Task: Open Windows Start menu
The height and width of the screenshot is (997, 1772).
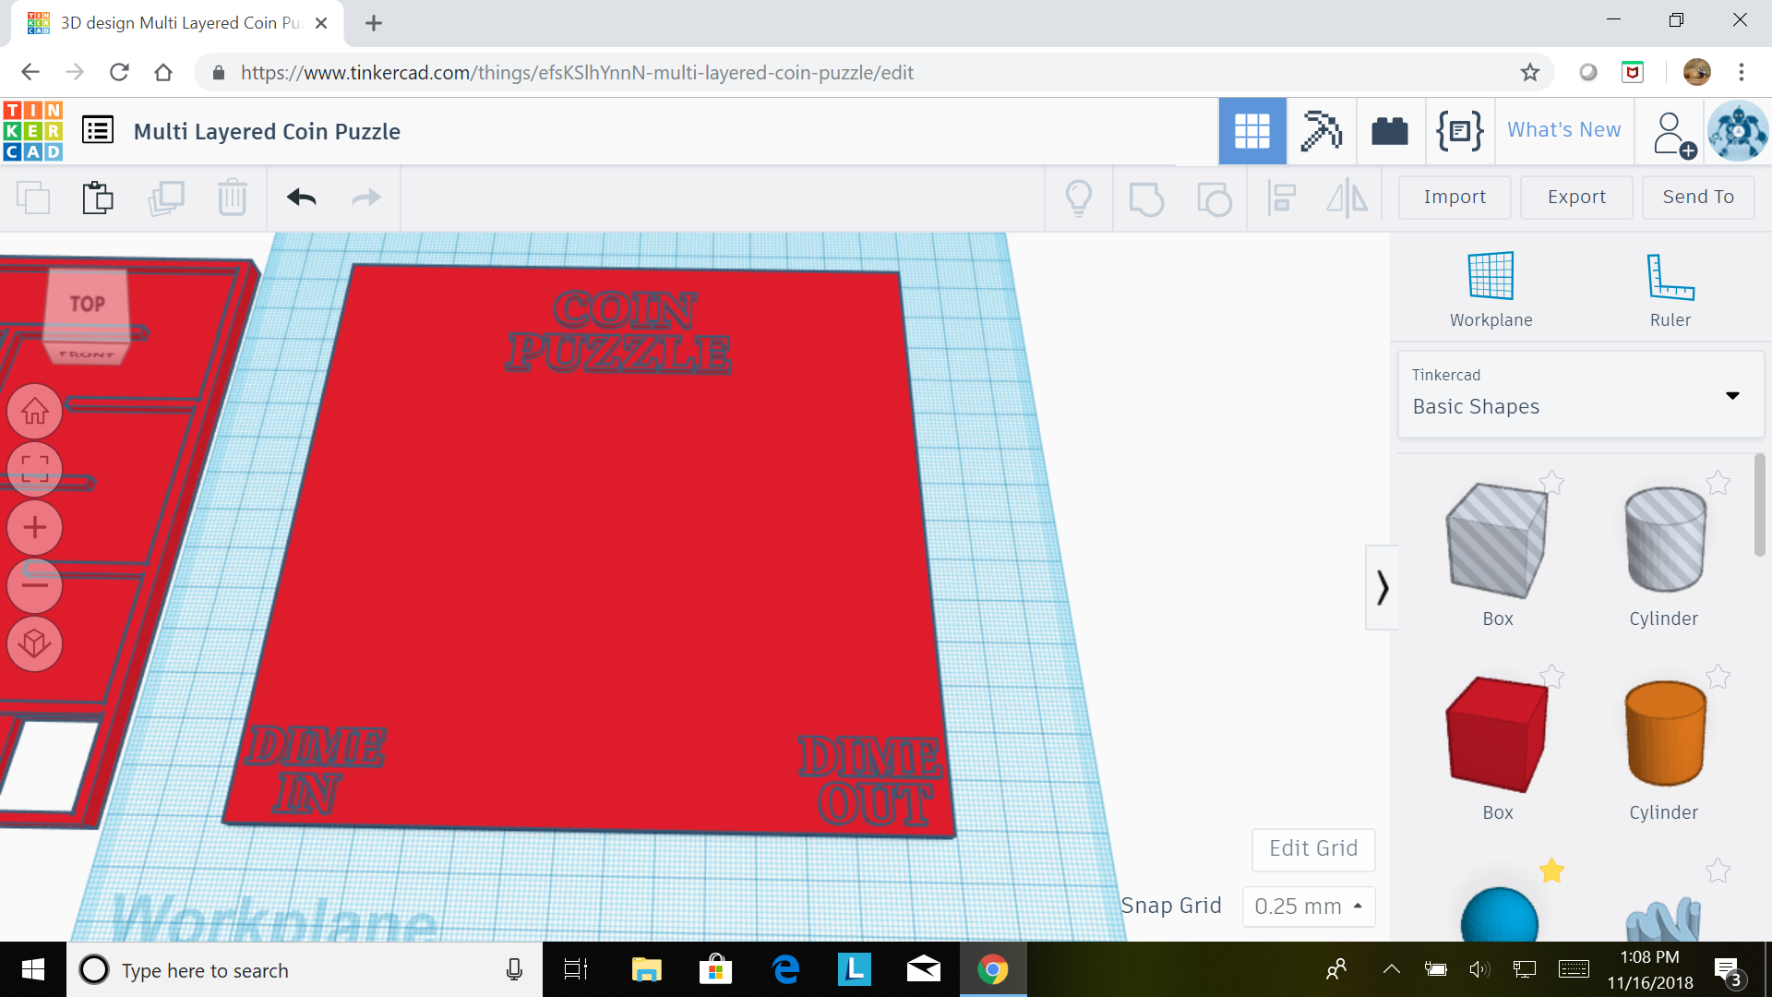Action: pyautogui.click(x=33, y=969)
